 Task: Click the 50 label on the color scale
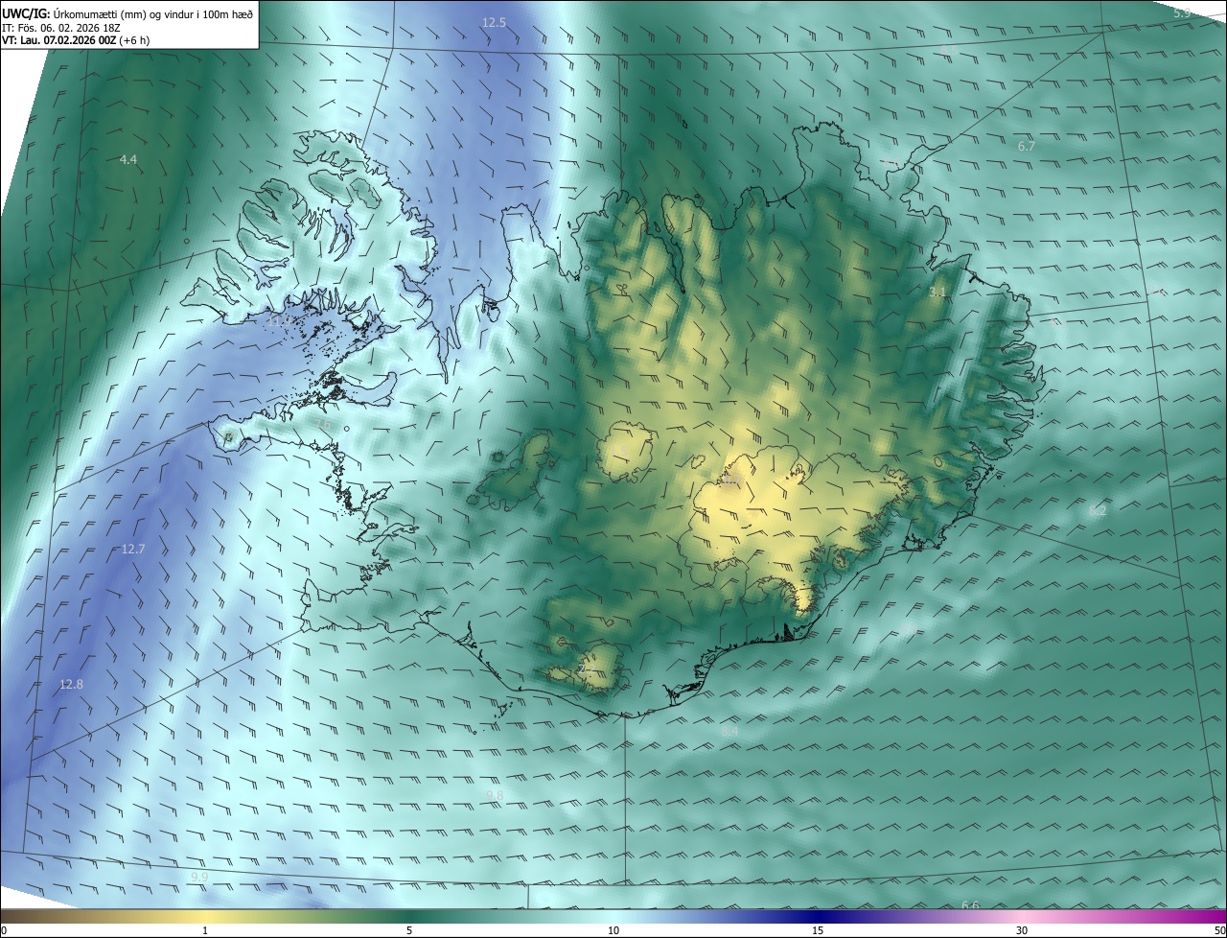click(1219, 930)
